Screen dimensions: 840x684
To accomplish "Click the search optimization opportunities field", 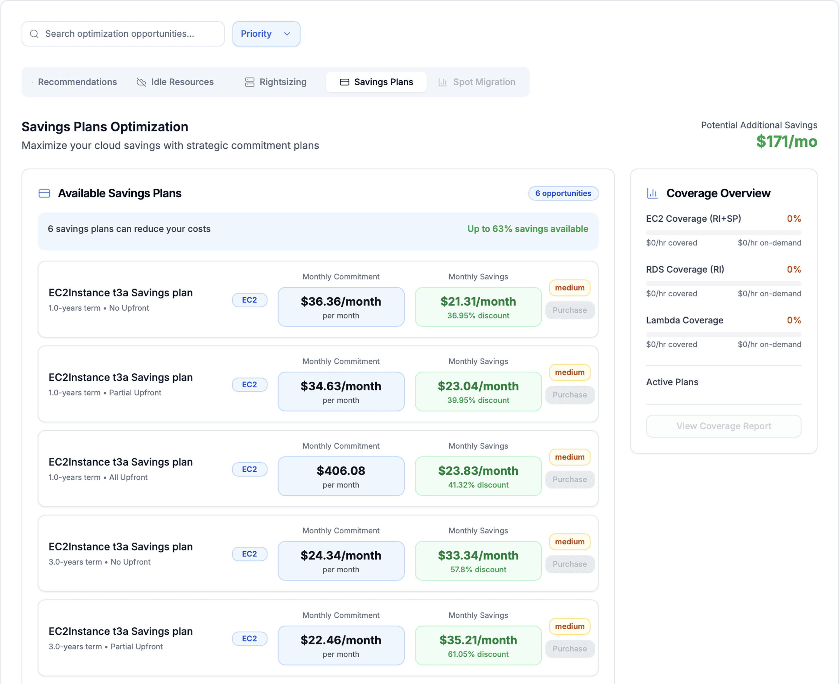I will coord(130,34).
